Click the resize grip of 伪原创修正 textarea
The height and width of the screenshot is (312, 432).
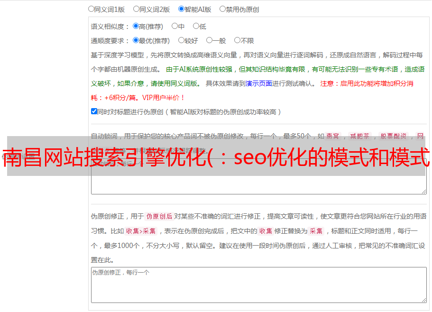pos(424,300)
